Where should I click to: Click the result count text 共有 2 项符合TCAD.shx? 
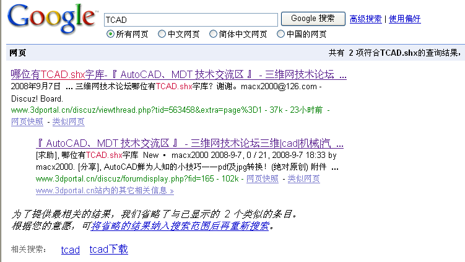pos(373,53)
